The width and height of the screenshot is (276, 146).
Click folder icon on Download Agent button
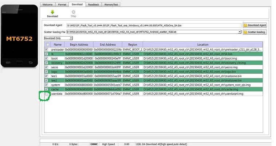245,25
